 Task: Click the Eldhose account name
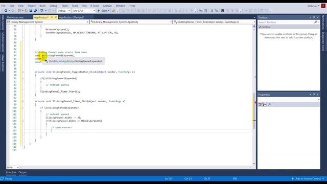click(x=312, y=6)
